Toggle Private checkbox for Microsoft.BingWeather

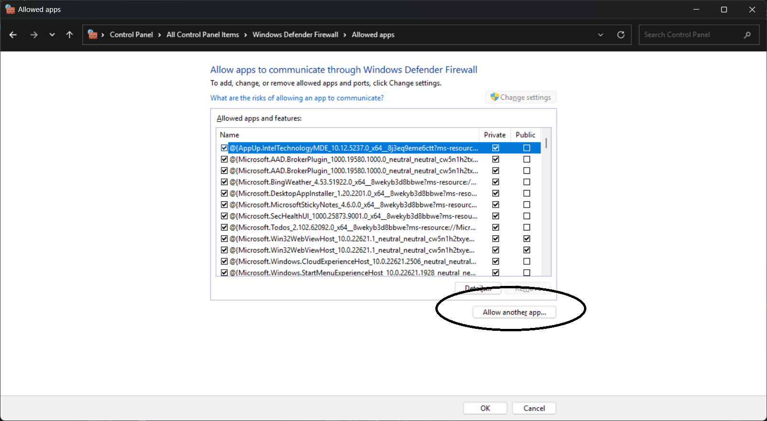[496, 182]
